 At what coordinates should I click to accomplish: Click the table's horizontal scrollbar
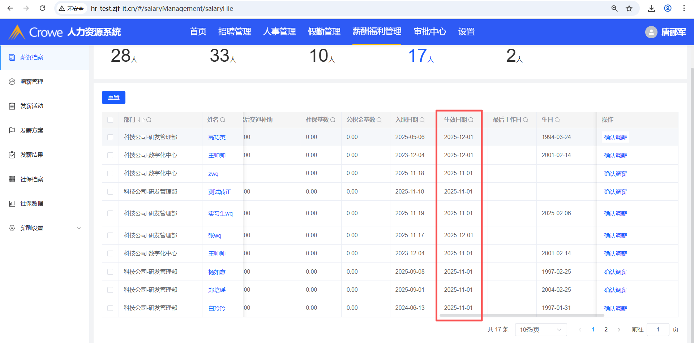(x=520, y=315)
